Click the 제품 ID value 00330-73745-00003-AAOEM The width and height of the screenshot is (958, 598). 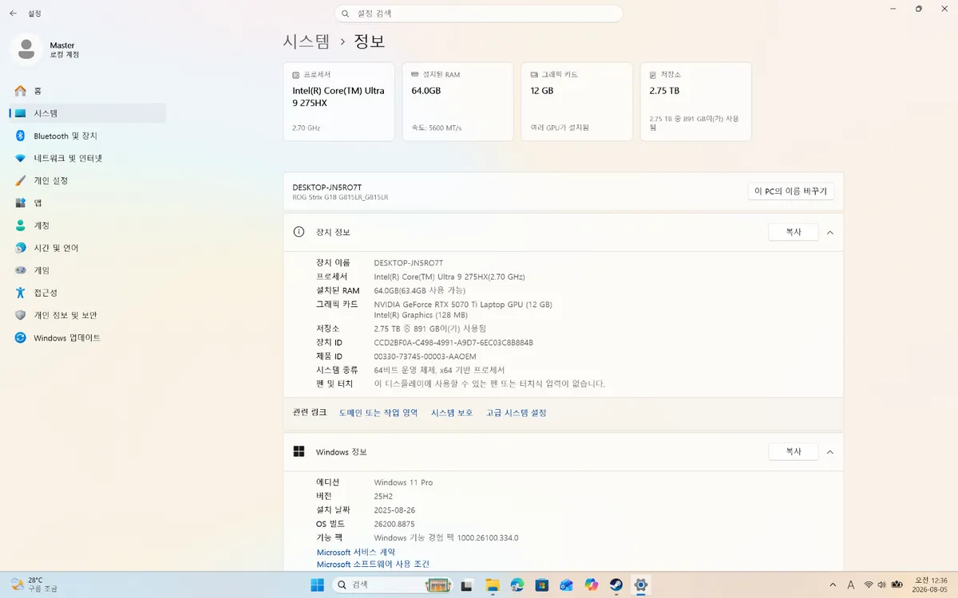(425, 356)
